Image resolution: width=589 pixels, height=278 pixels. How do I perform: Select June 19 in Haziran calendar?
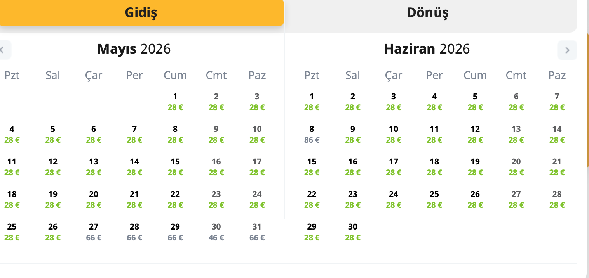(x=475, y=167)
